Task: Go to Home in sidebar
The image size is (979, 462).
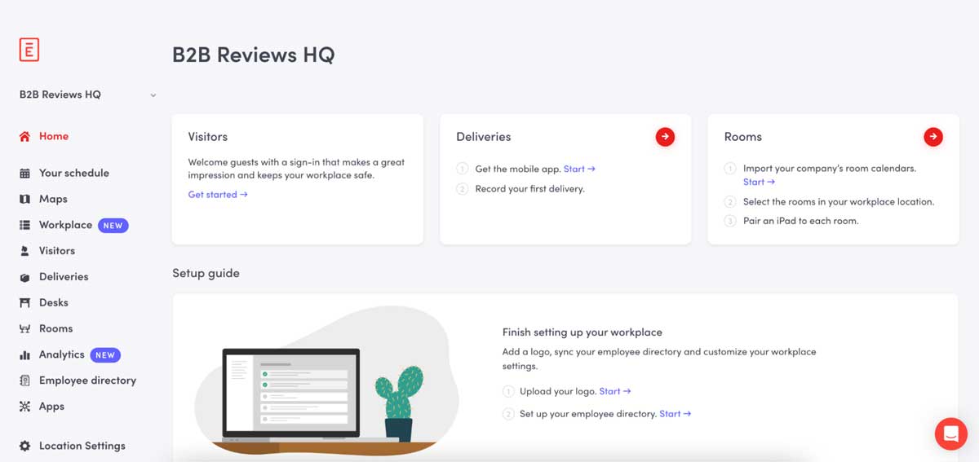Action: [54, 137]
